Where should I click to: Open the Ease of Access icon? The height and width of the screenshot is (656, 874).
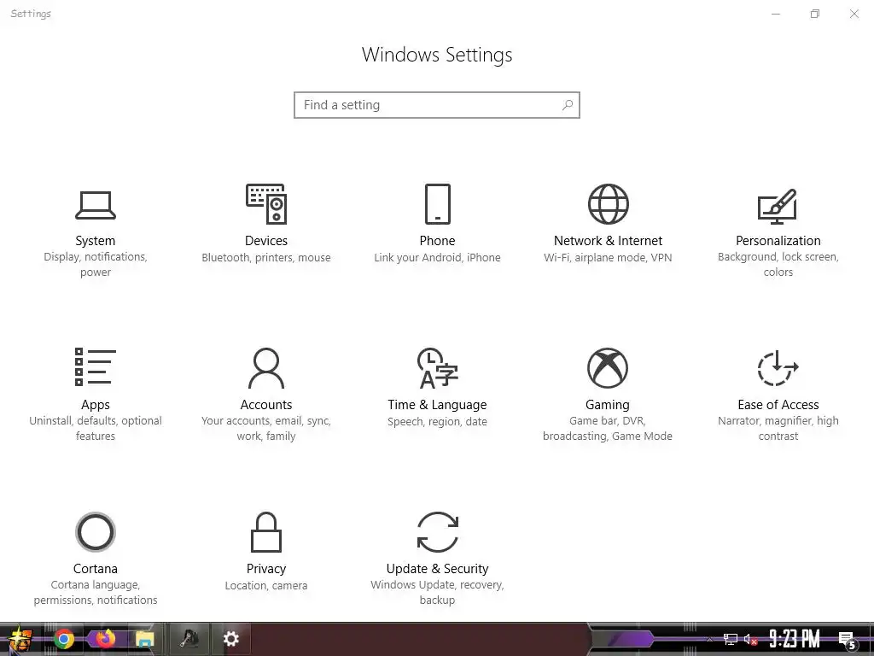point(778,368)
